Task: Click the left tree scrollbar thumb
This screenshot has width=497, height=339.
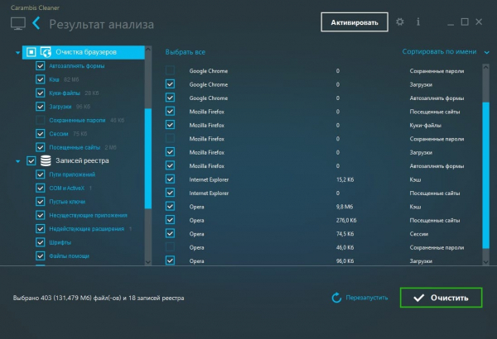Action: pyautogui.click(x=147, y=158)
